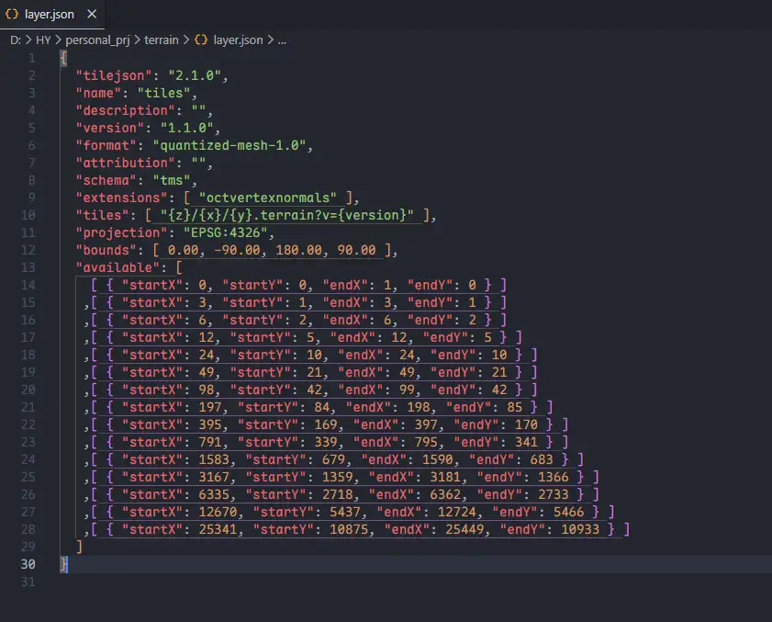The height and width of the screenshot is (622, 772).
Task: Open the HY folder breadcrumb
Action: 43,40
